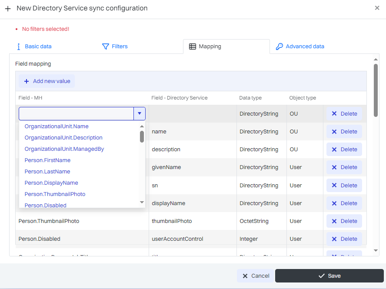The height and width of the screenshot is (289, 386).
Task: Click the Mapping table icon
Action: (x=193, y=47)
